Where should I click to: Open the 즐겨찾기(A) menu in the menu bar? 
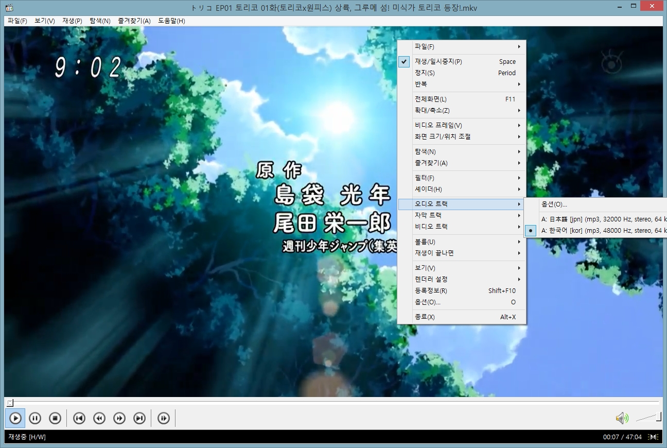pyautogui.click(x=134, y=21)
